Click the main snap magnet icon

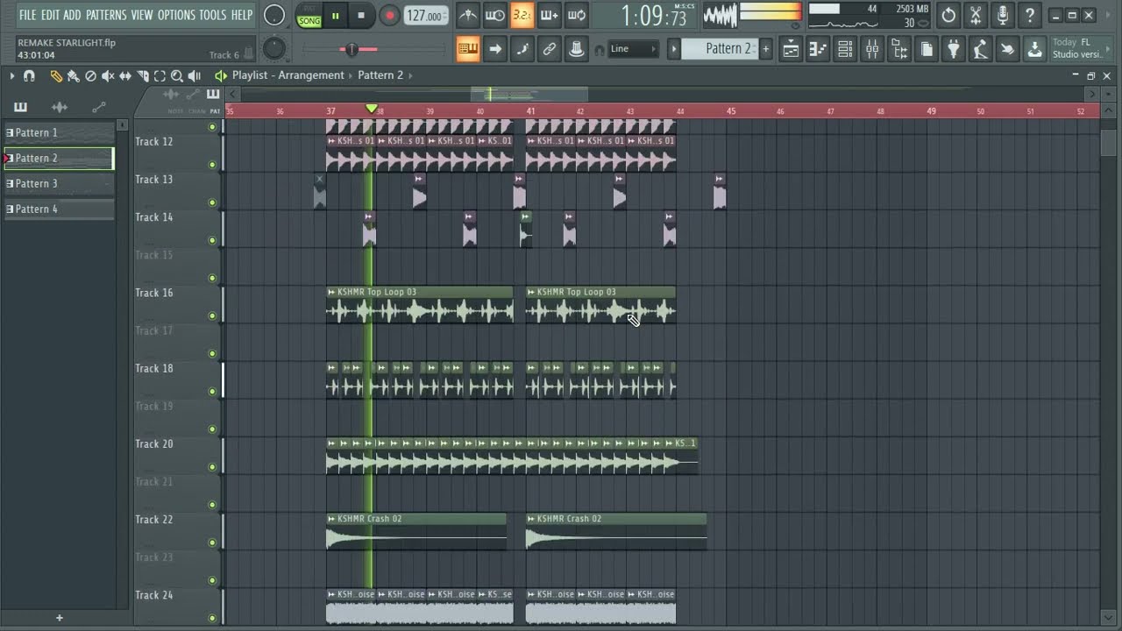click(600, 50)
